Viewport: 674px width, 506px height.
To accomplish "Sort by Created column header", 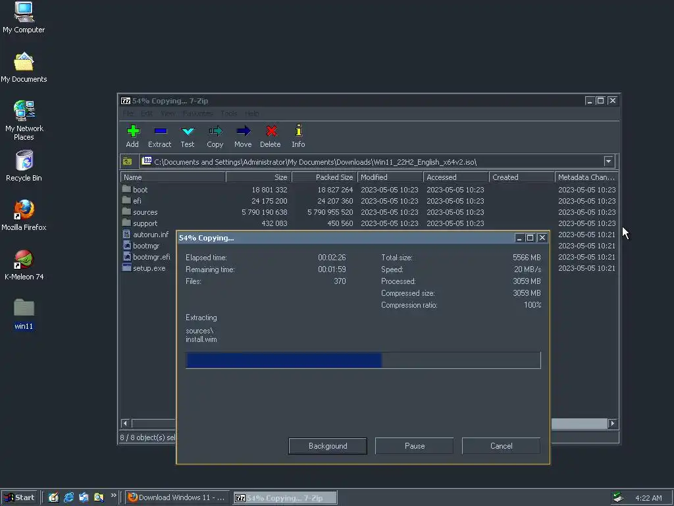I will click(x=522, y=177).
